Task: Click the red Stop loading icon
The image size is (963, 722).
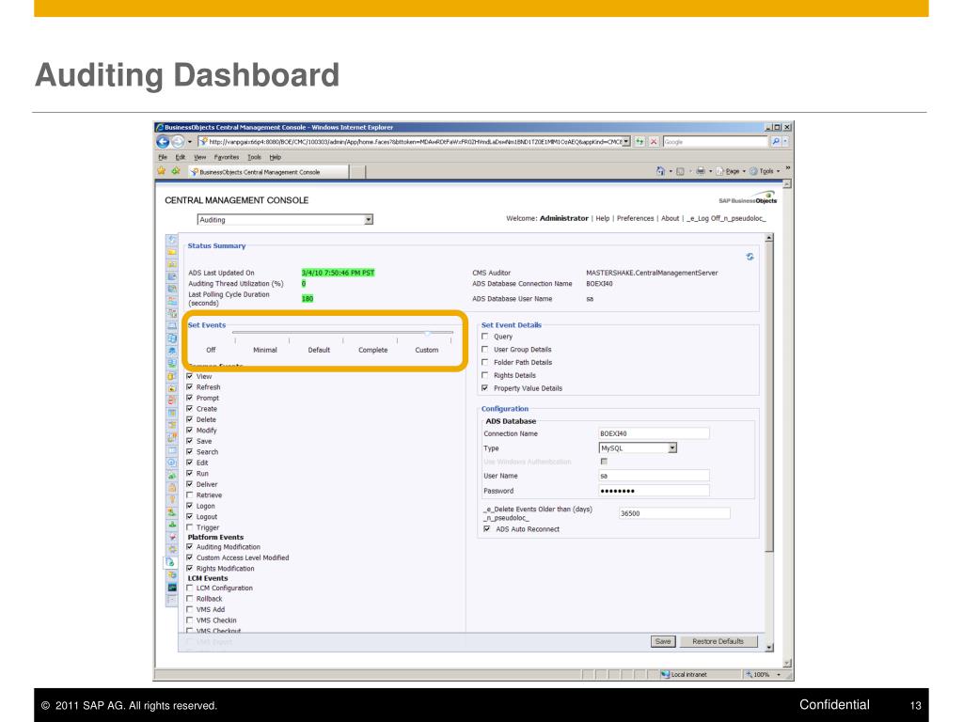Action: tap(654, 141)
